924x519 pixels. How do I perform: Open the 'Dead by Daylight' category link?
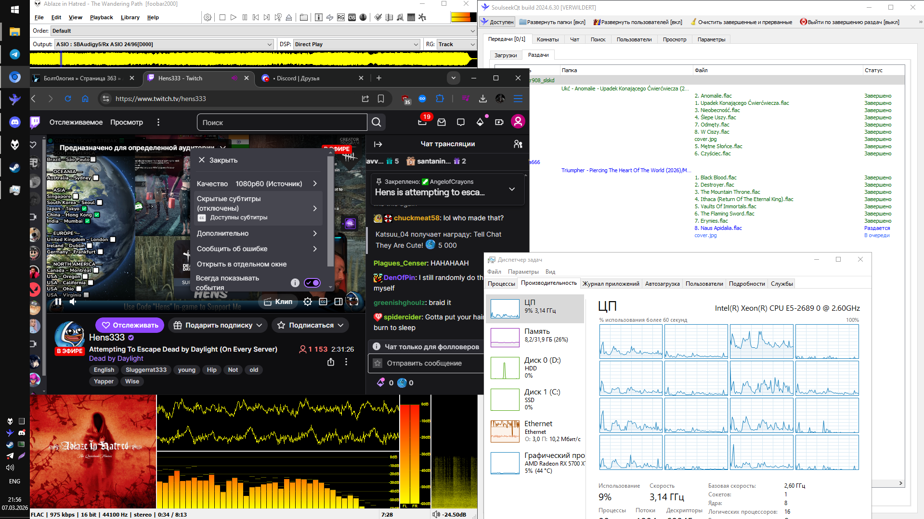point(116,358)
